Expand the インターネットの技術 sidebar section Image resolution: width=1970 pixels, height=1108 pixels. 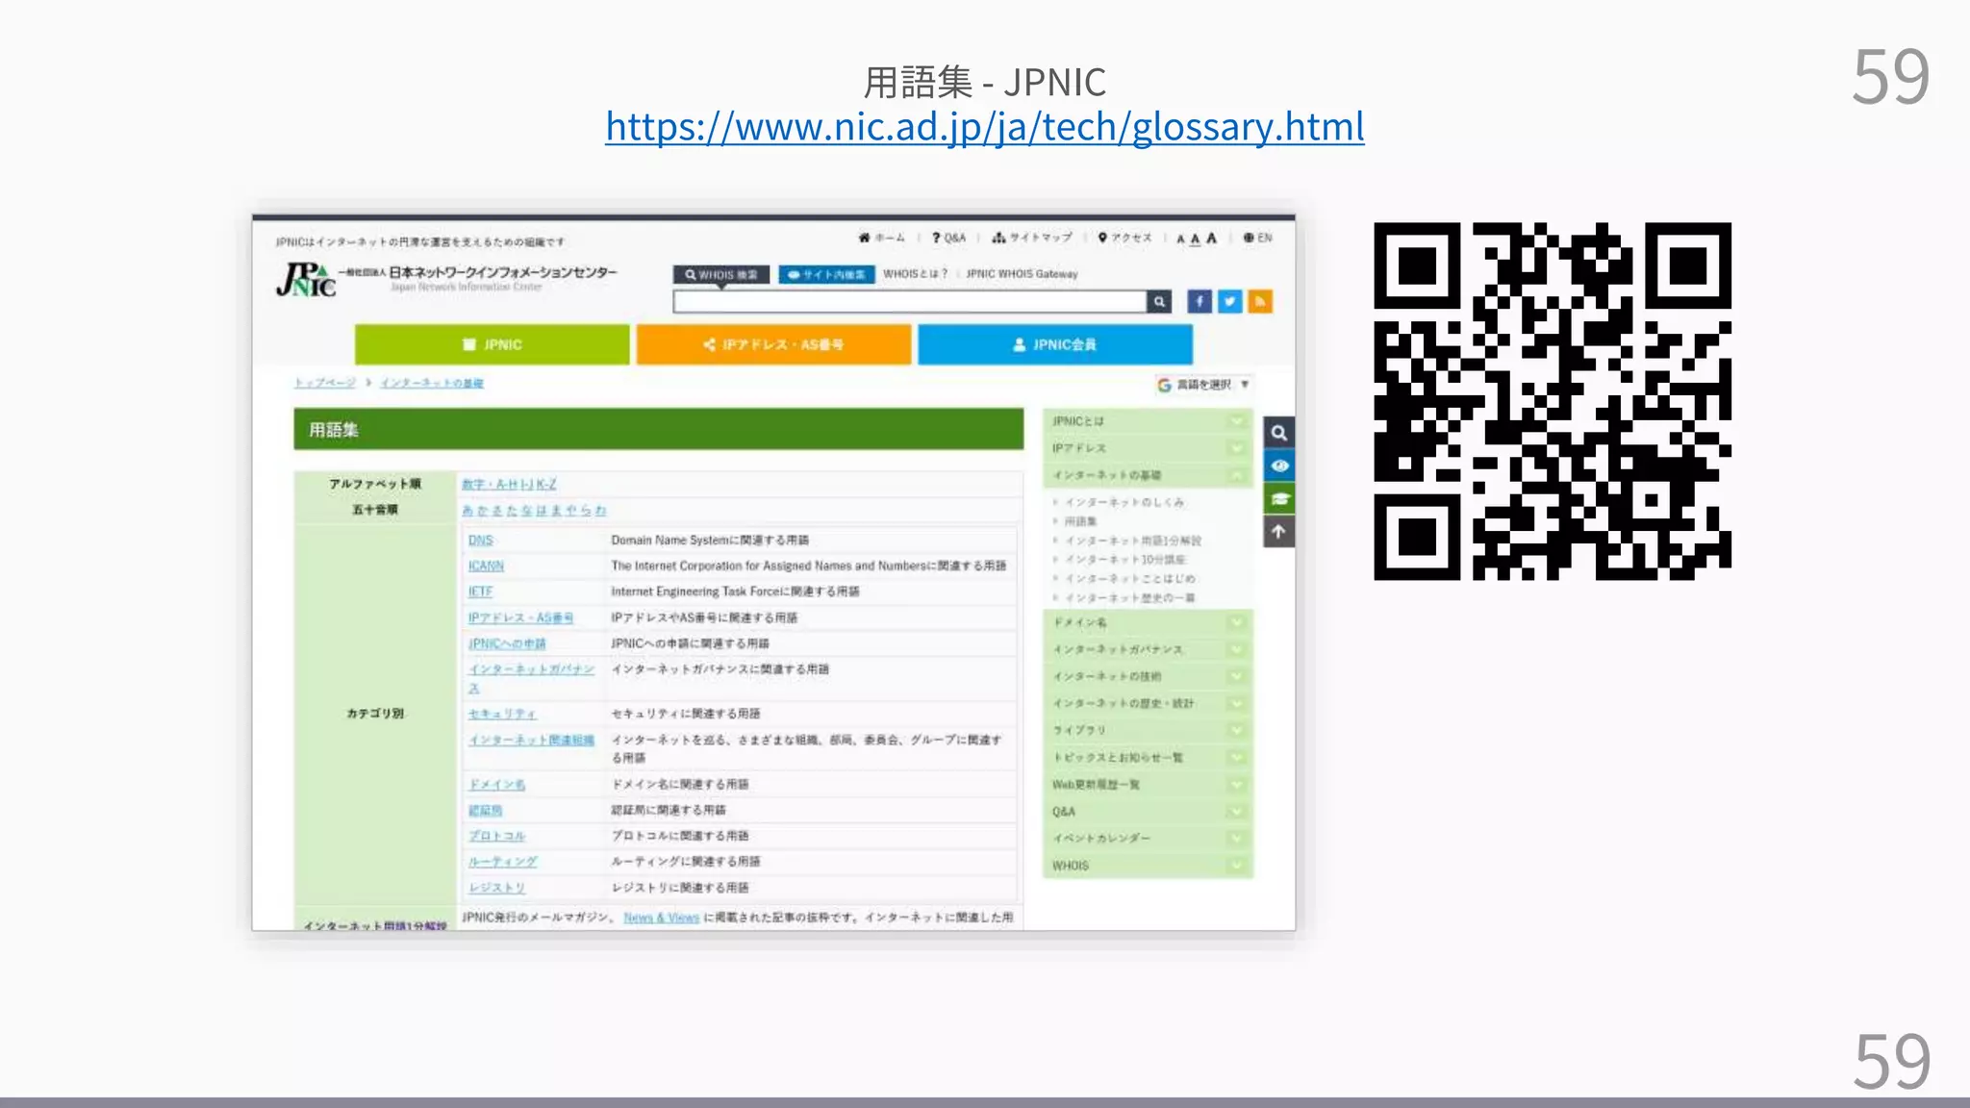point(1148,676)
